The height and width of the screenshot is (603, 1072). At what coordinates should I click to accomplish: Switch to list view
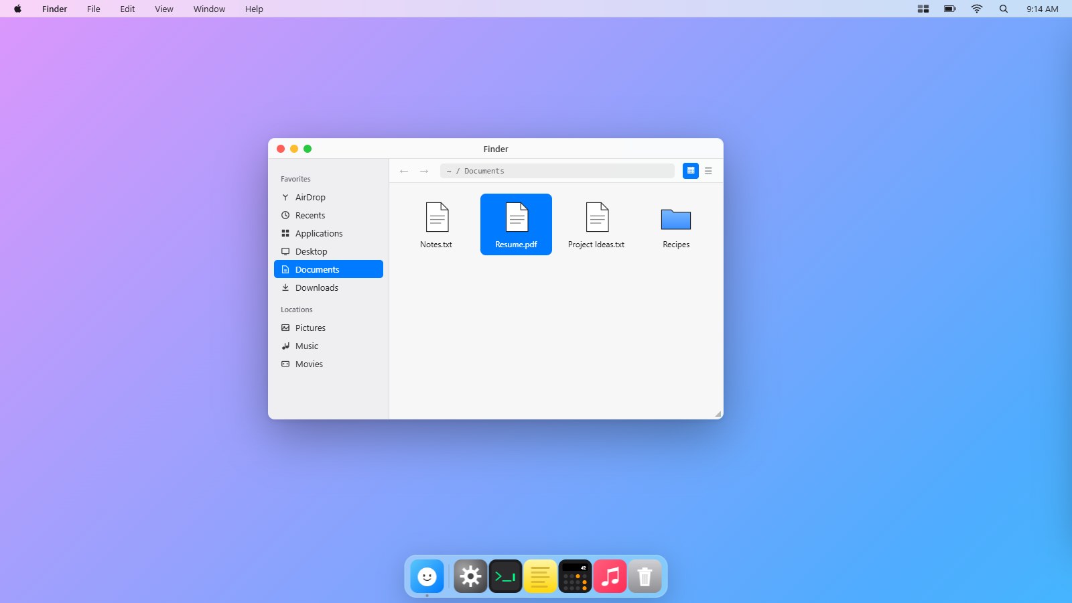point(708,171)
